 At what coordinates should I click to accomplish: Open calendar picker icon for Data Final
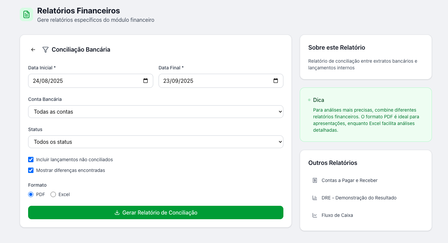coord(276,81)
